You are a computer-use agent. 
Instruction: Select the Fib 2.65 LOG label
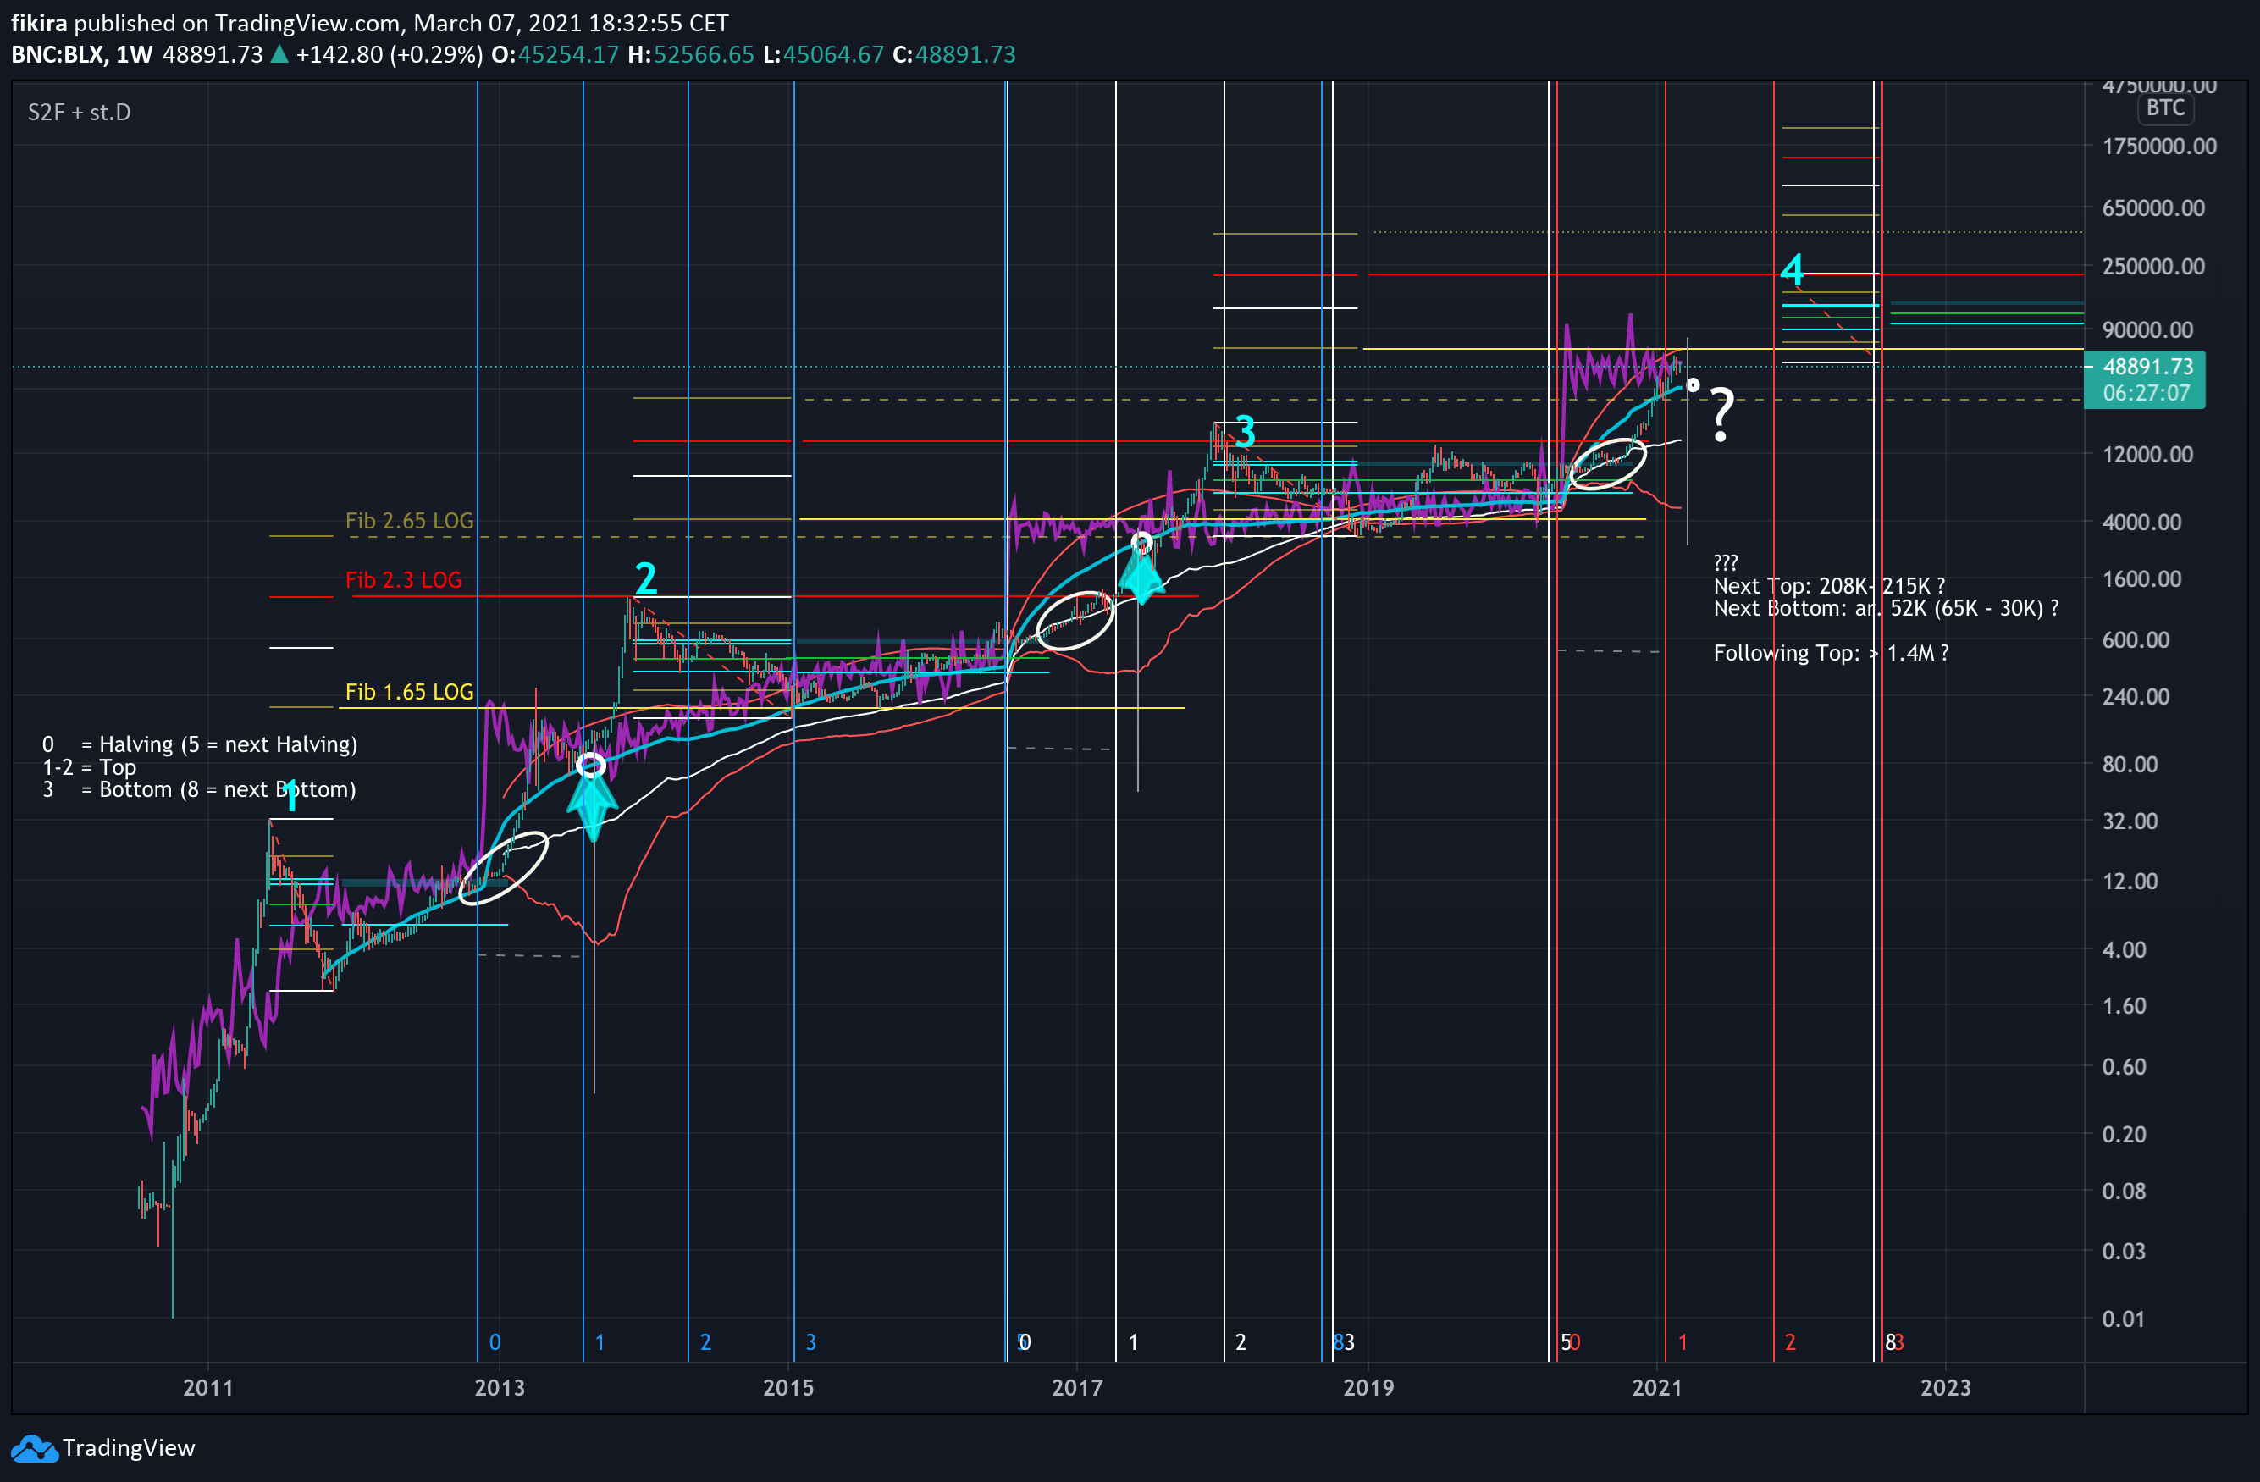pyautogui.click(x=409, y=521)
